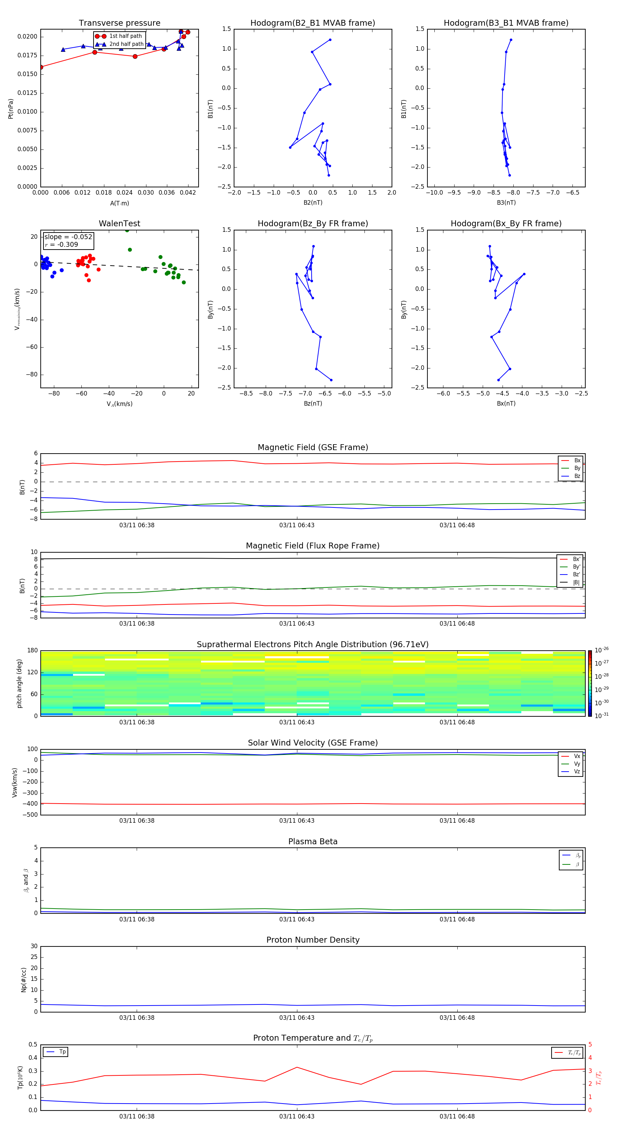Select the Bx legend entry in Magnetic Field GSE plot
The height and width of the screenshot is (1147, 626).
tap(571, 461)
